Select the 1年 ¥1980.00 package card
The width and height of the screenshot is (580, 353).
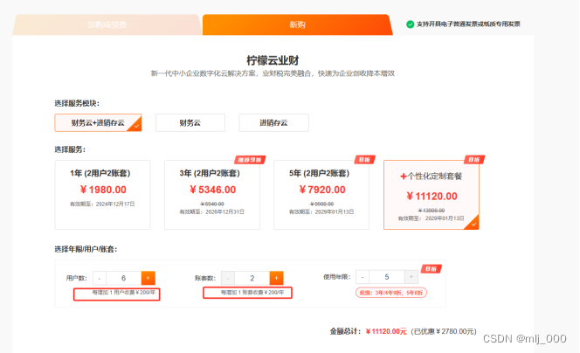(x=102, y=195)
